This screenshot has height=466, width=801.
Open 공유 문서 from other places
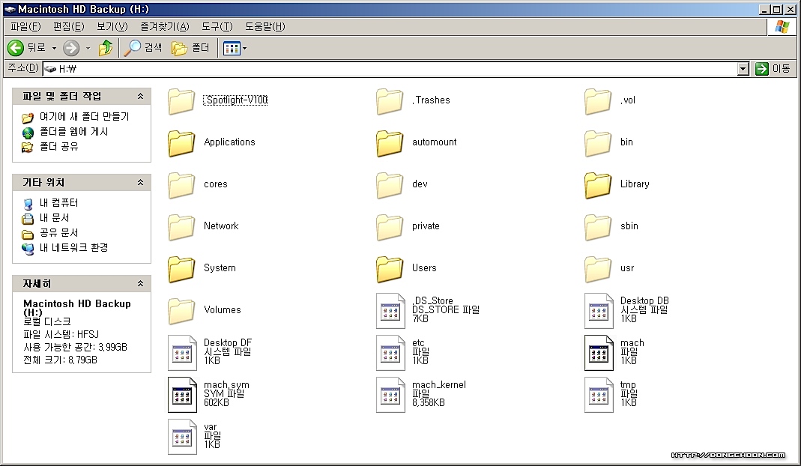tap(58, 232)
